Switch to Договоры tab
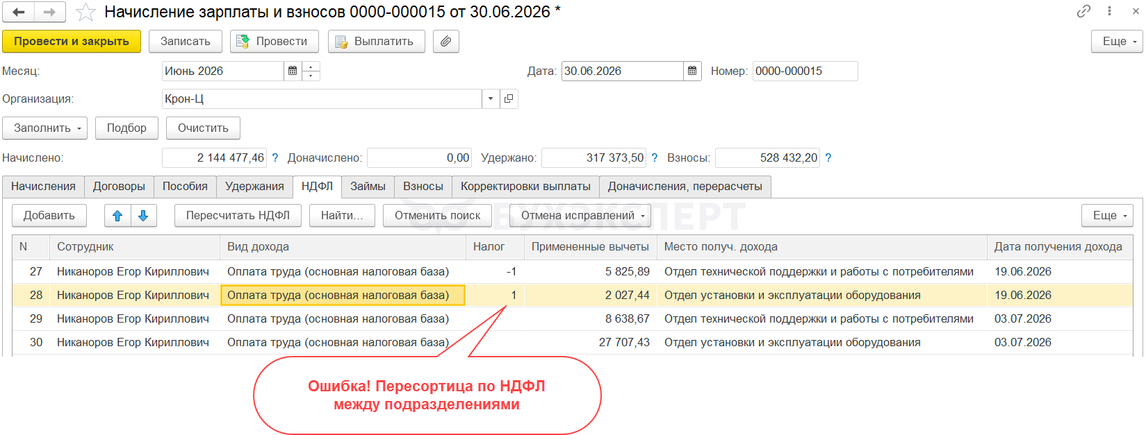The width and height of the screenshot is (1146, 435). coord(119,187)
